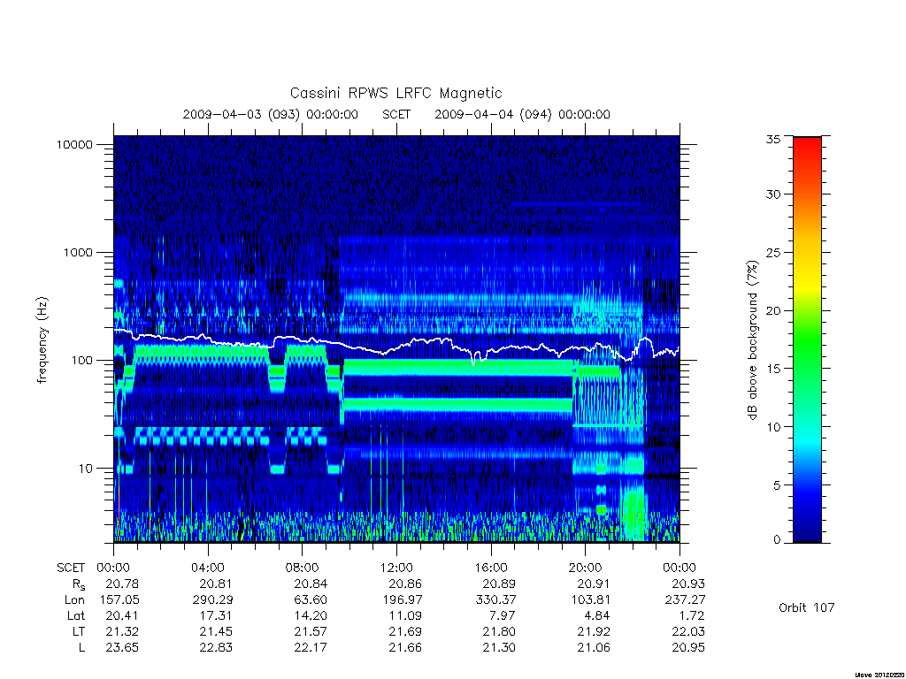This screenshot has width=906, height=679.
Task: Click the "1000" frequency tick label
Action: pyautogui.click(x=78, y=252)
